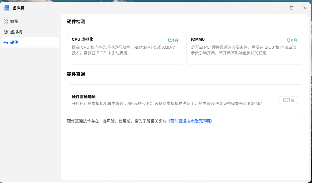The image size is (312, 183).
Task: Click the 已开启 hardware passthrough button
Action: coord(288,100)
